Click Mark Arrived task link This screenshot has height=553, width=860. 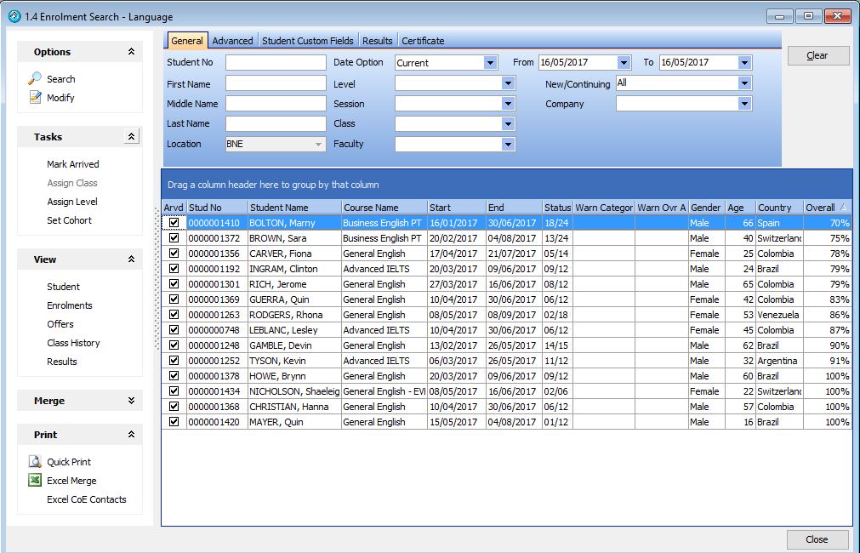73,164
